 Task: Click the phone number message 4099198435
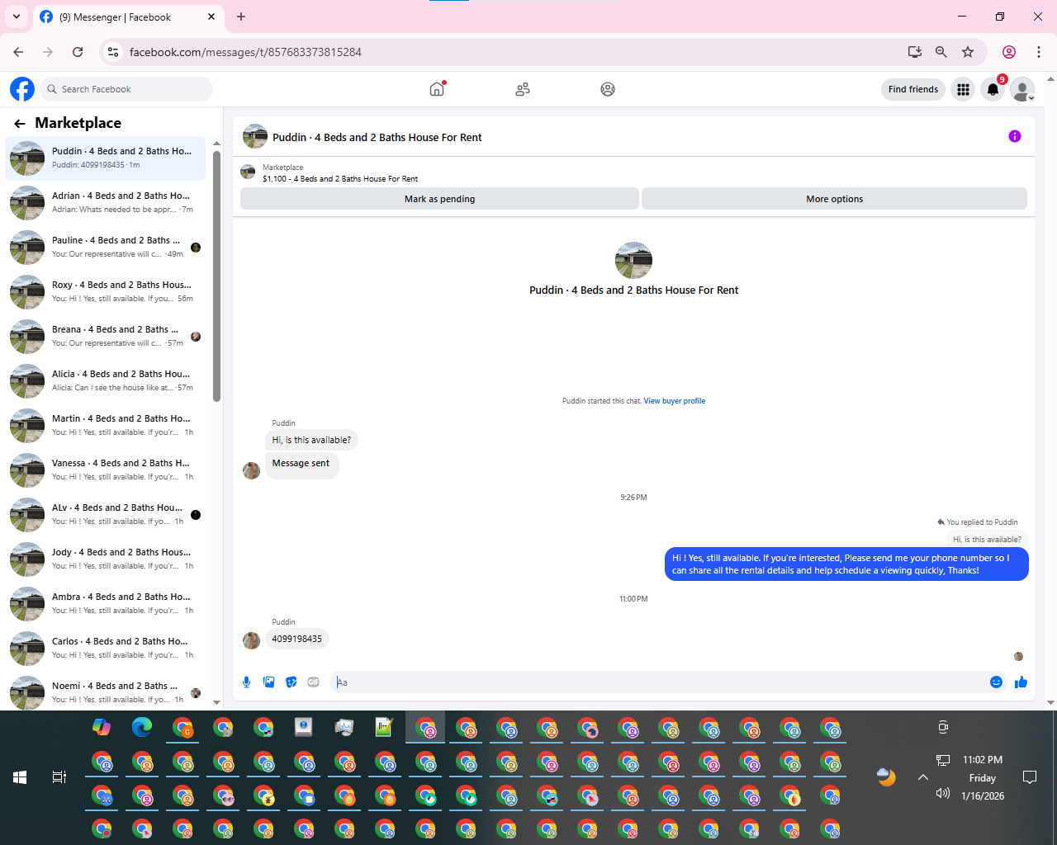pyautogui.click(x=297, y=639)
